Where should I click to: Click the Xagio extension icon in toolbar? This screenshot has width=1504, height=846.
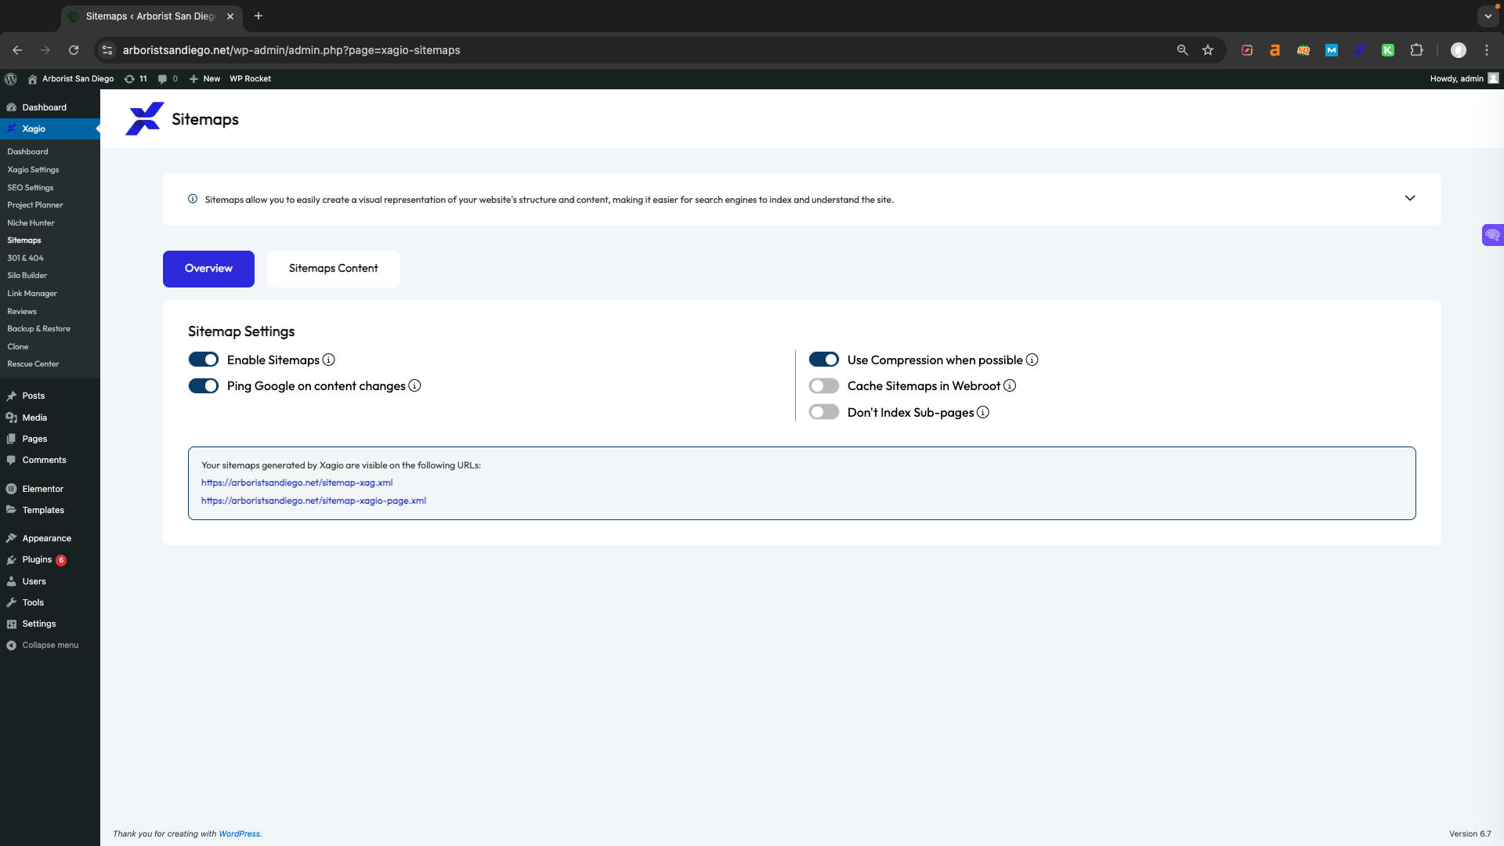pos(1360,50)
